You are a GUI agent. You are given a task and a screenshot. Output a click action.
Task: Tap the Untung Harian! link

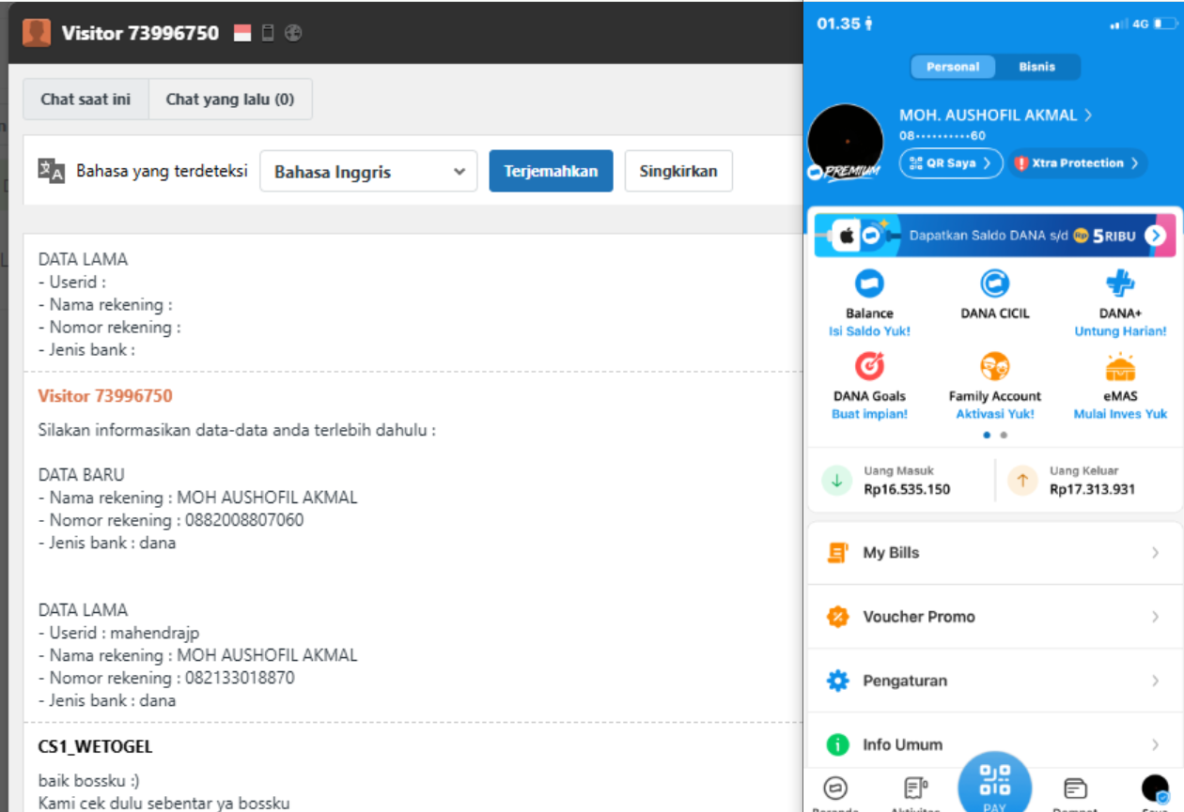click(x=1120, y=331)
